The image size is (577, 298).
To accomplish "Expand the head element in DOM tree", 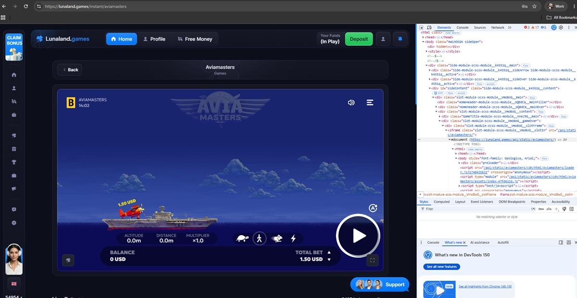I will pos(424,37).
